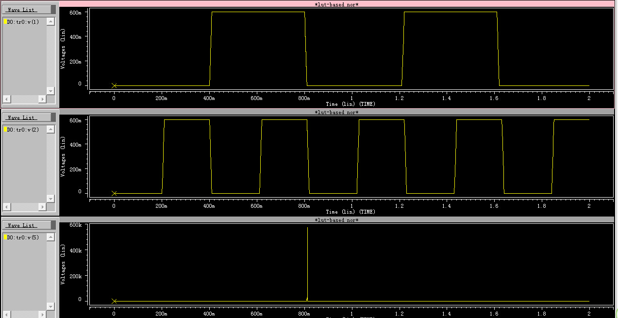The width and height of the screenshot is (618, 318).
Task: Click the Wave List button above D0:tr0:v(2)
Action: (27, 117)
